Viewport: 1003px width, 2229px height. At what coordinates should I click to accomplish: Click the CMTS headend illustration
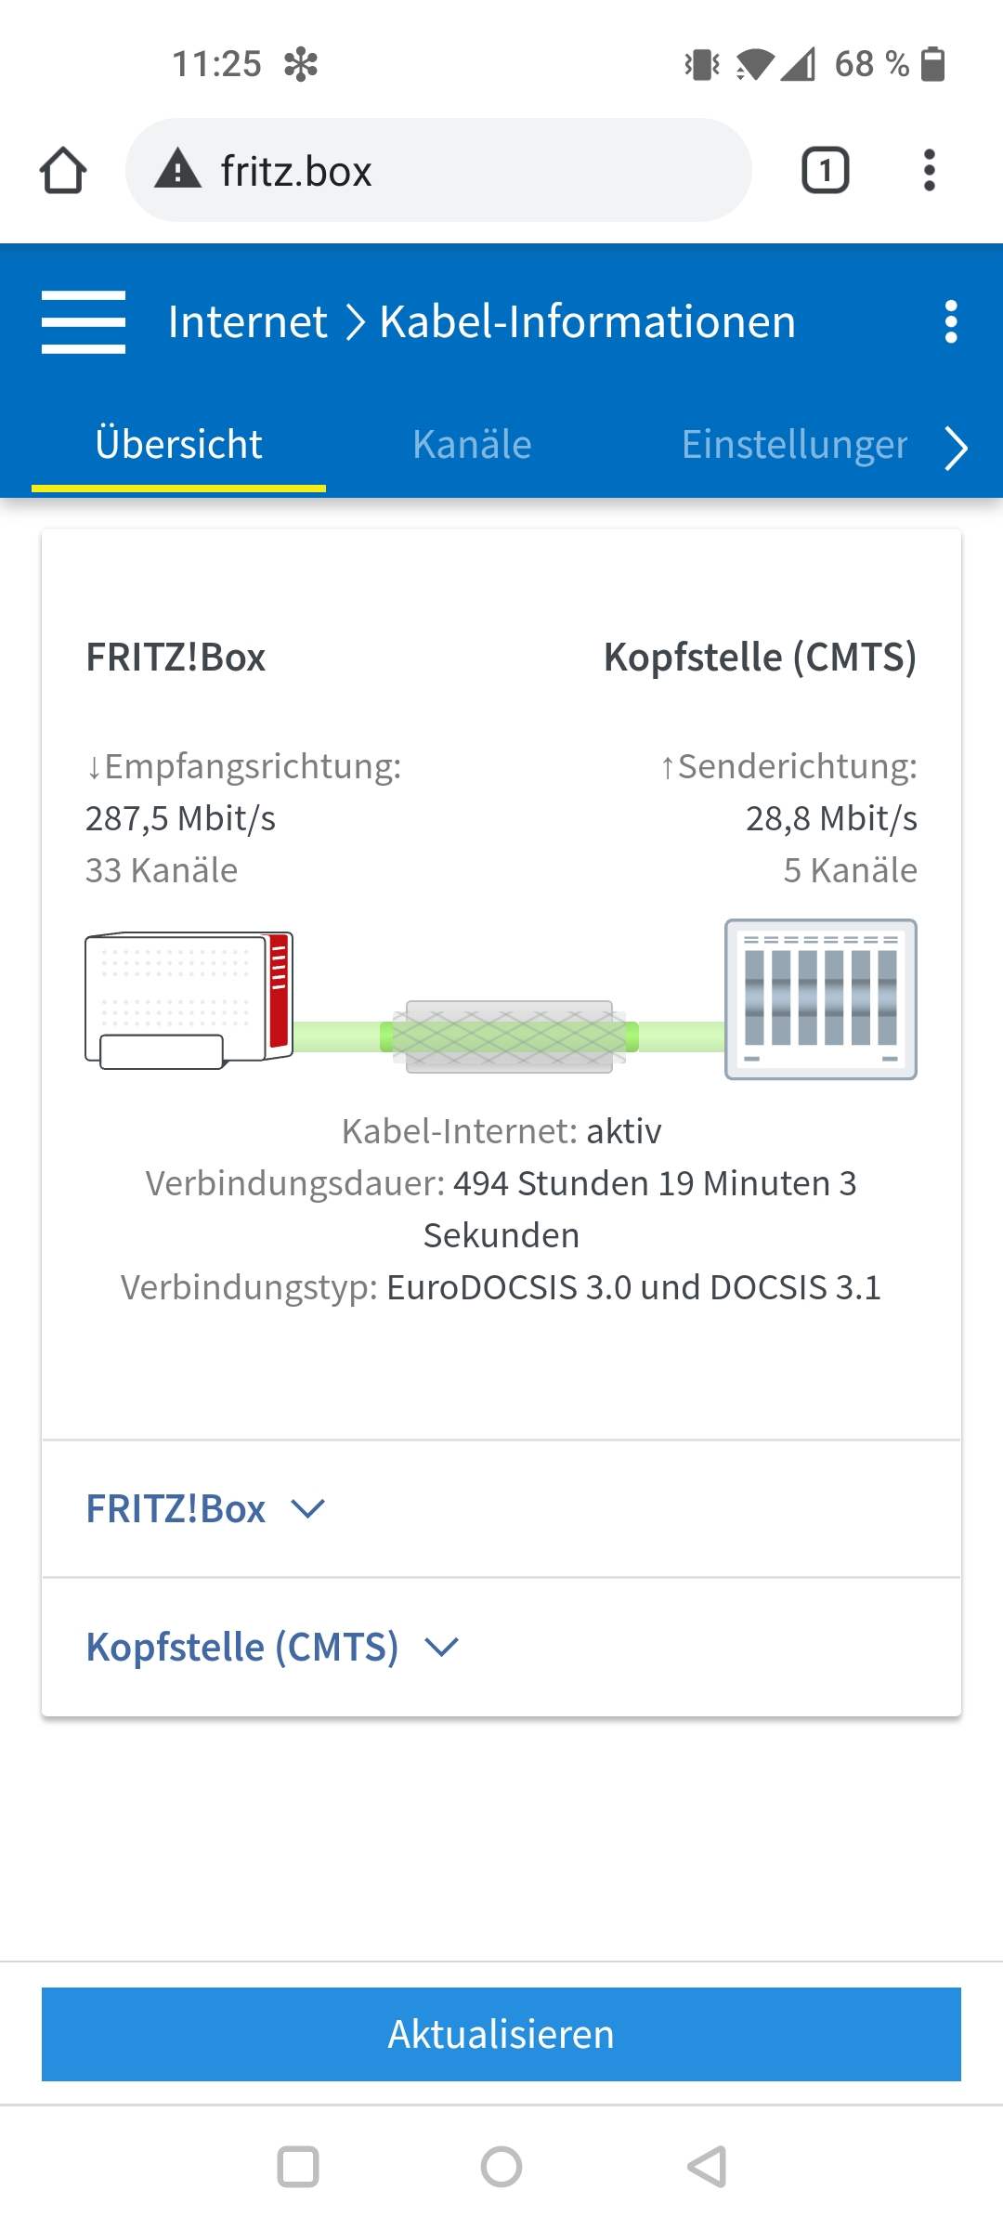(820, 999)
